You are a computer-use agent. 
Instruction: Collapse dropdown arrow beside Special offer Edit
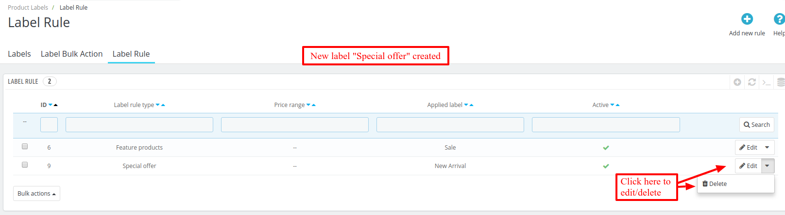coord(767,166)
